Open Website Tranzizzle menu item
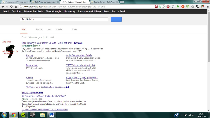This screenshot has height=118, width=210. [34, 12]
